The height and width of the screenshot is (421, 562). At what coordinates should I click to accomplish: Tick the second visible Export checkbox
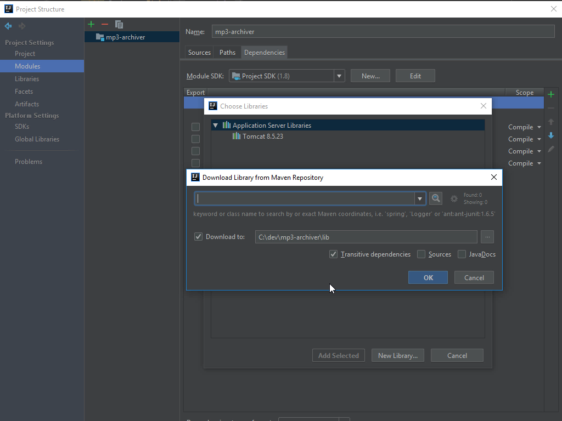point(195,139)
